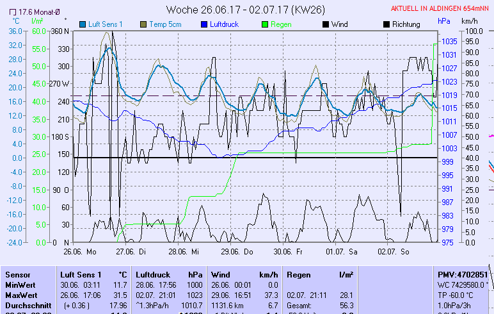This screenshot has height=314, width=494.
Task: Click the black Richtung legend square
Action: (386, 24)
